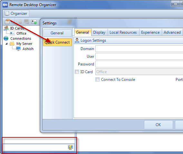Open the disabled Office ID card combo box
The image size is (183, 154).
(x=139, y=72)
